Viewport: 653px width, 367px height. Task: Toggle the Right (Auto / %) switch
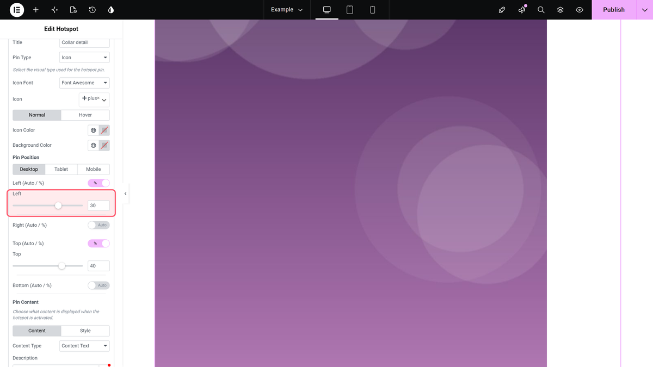coord(98,225)
